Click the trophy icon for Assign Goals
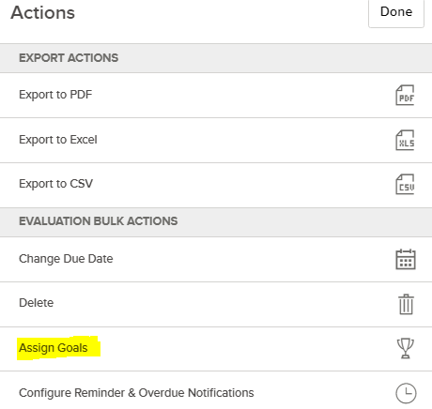The width and height of the screenshot is (432, 409). 406,348
